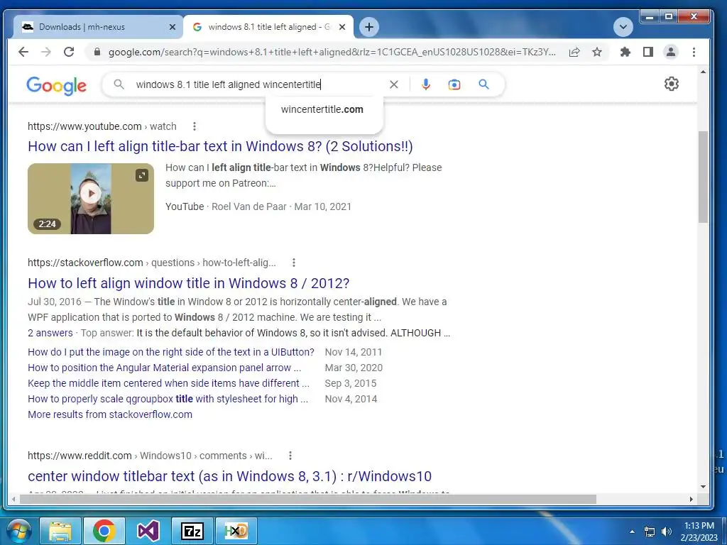Image resolution: width=727 pixels, height=545 pixels.
Task: Close the Downloads | mh-nexus tab
Action: point(172,28)
